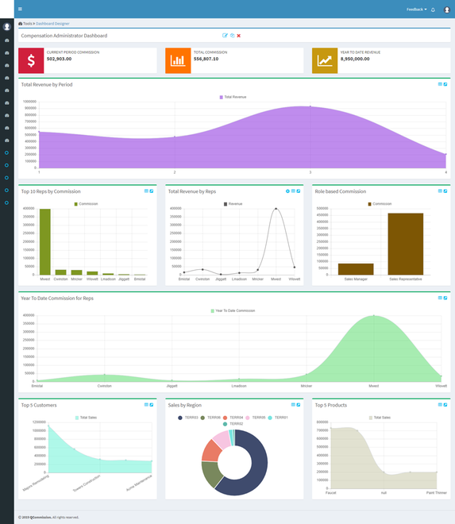This screenshot has height=524, width=455.
Task: Click the orange bar-chart Total Commission tile
Action: [178, 60]
